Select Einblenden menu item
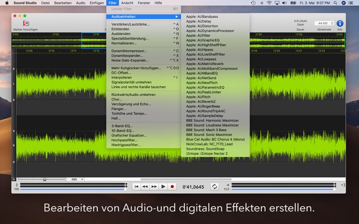Image resolution: width=359 pixels, height=224 pixels. point(143,29)
